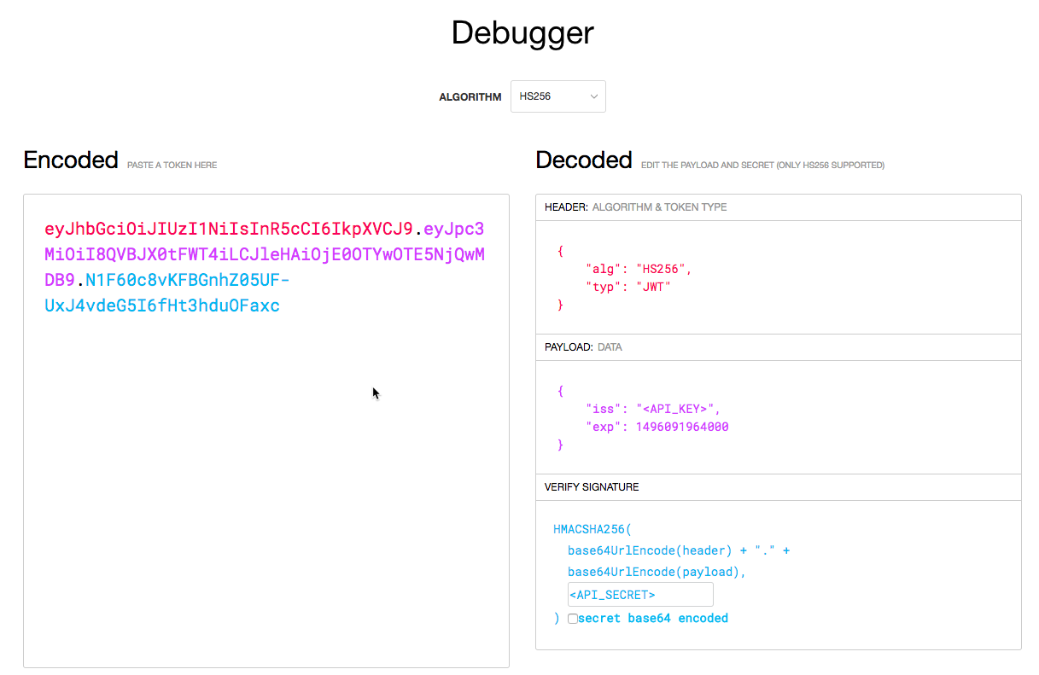Click the Encoded panel heading

click(71, 160)
